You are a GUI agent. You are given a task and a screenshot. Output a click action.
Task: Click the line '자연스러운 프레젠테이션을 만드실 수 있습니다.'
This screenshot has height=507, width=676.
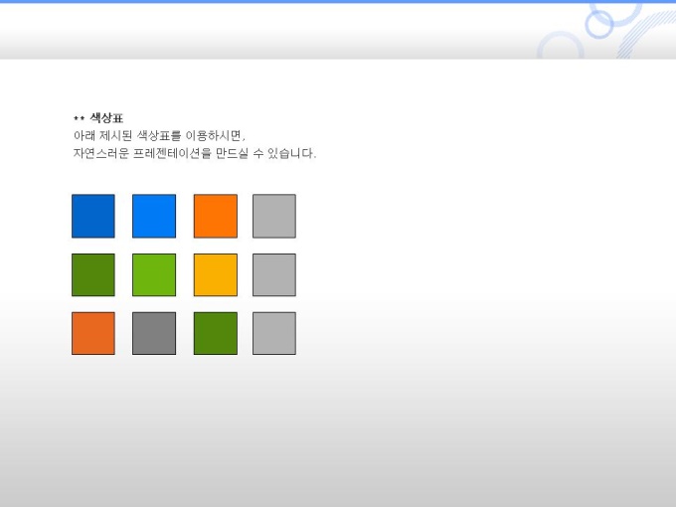pos(195,153)
